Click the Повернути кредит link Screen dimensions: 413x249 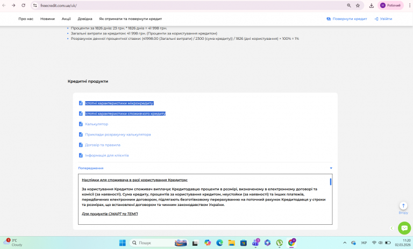(x=347, y=19)
